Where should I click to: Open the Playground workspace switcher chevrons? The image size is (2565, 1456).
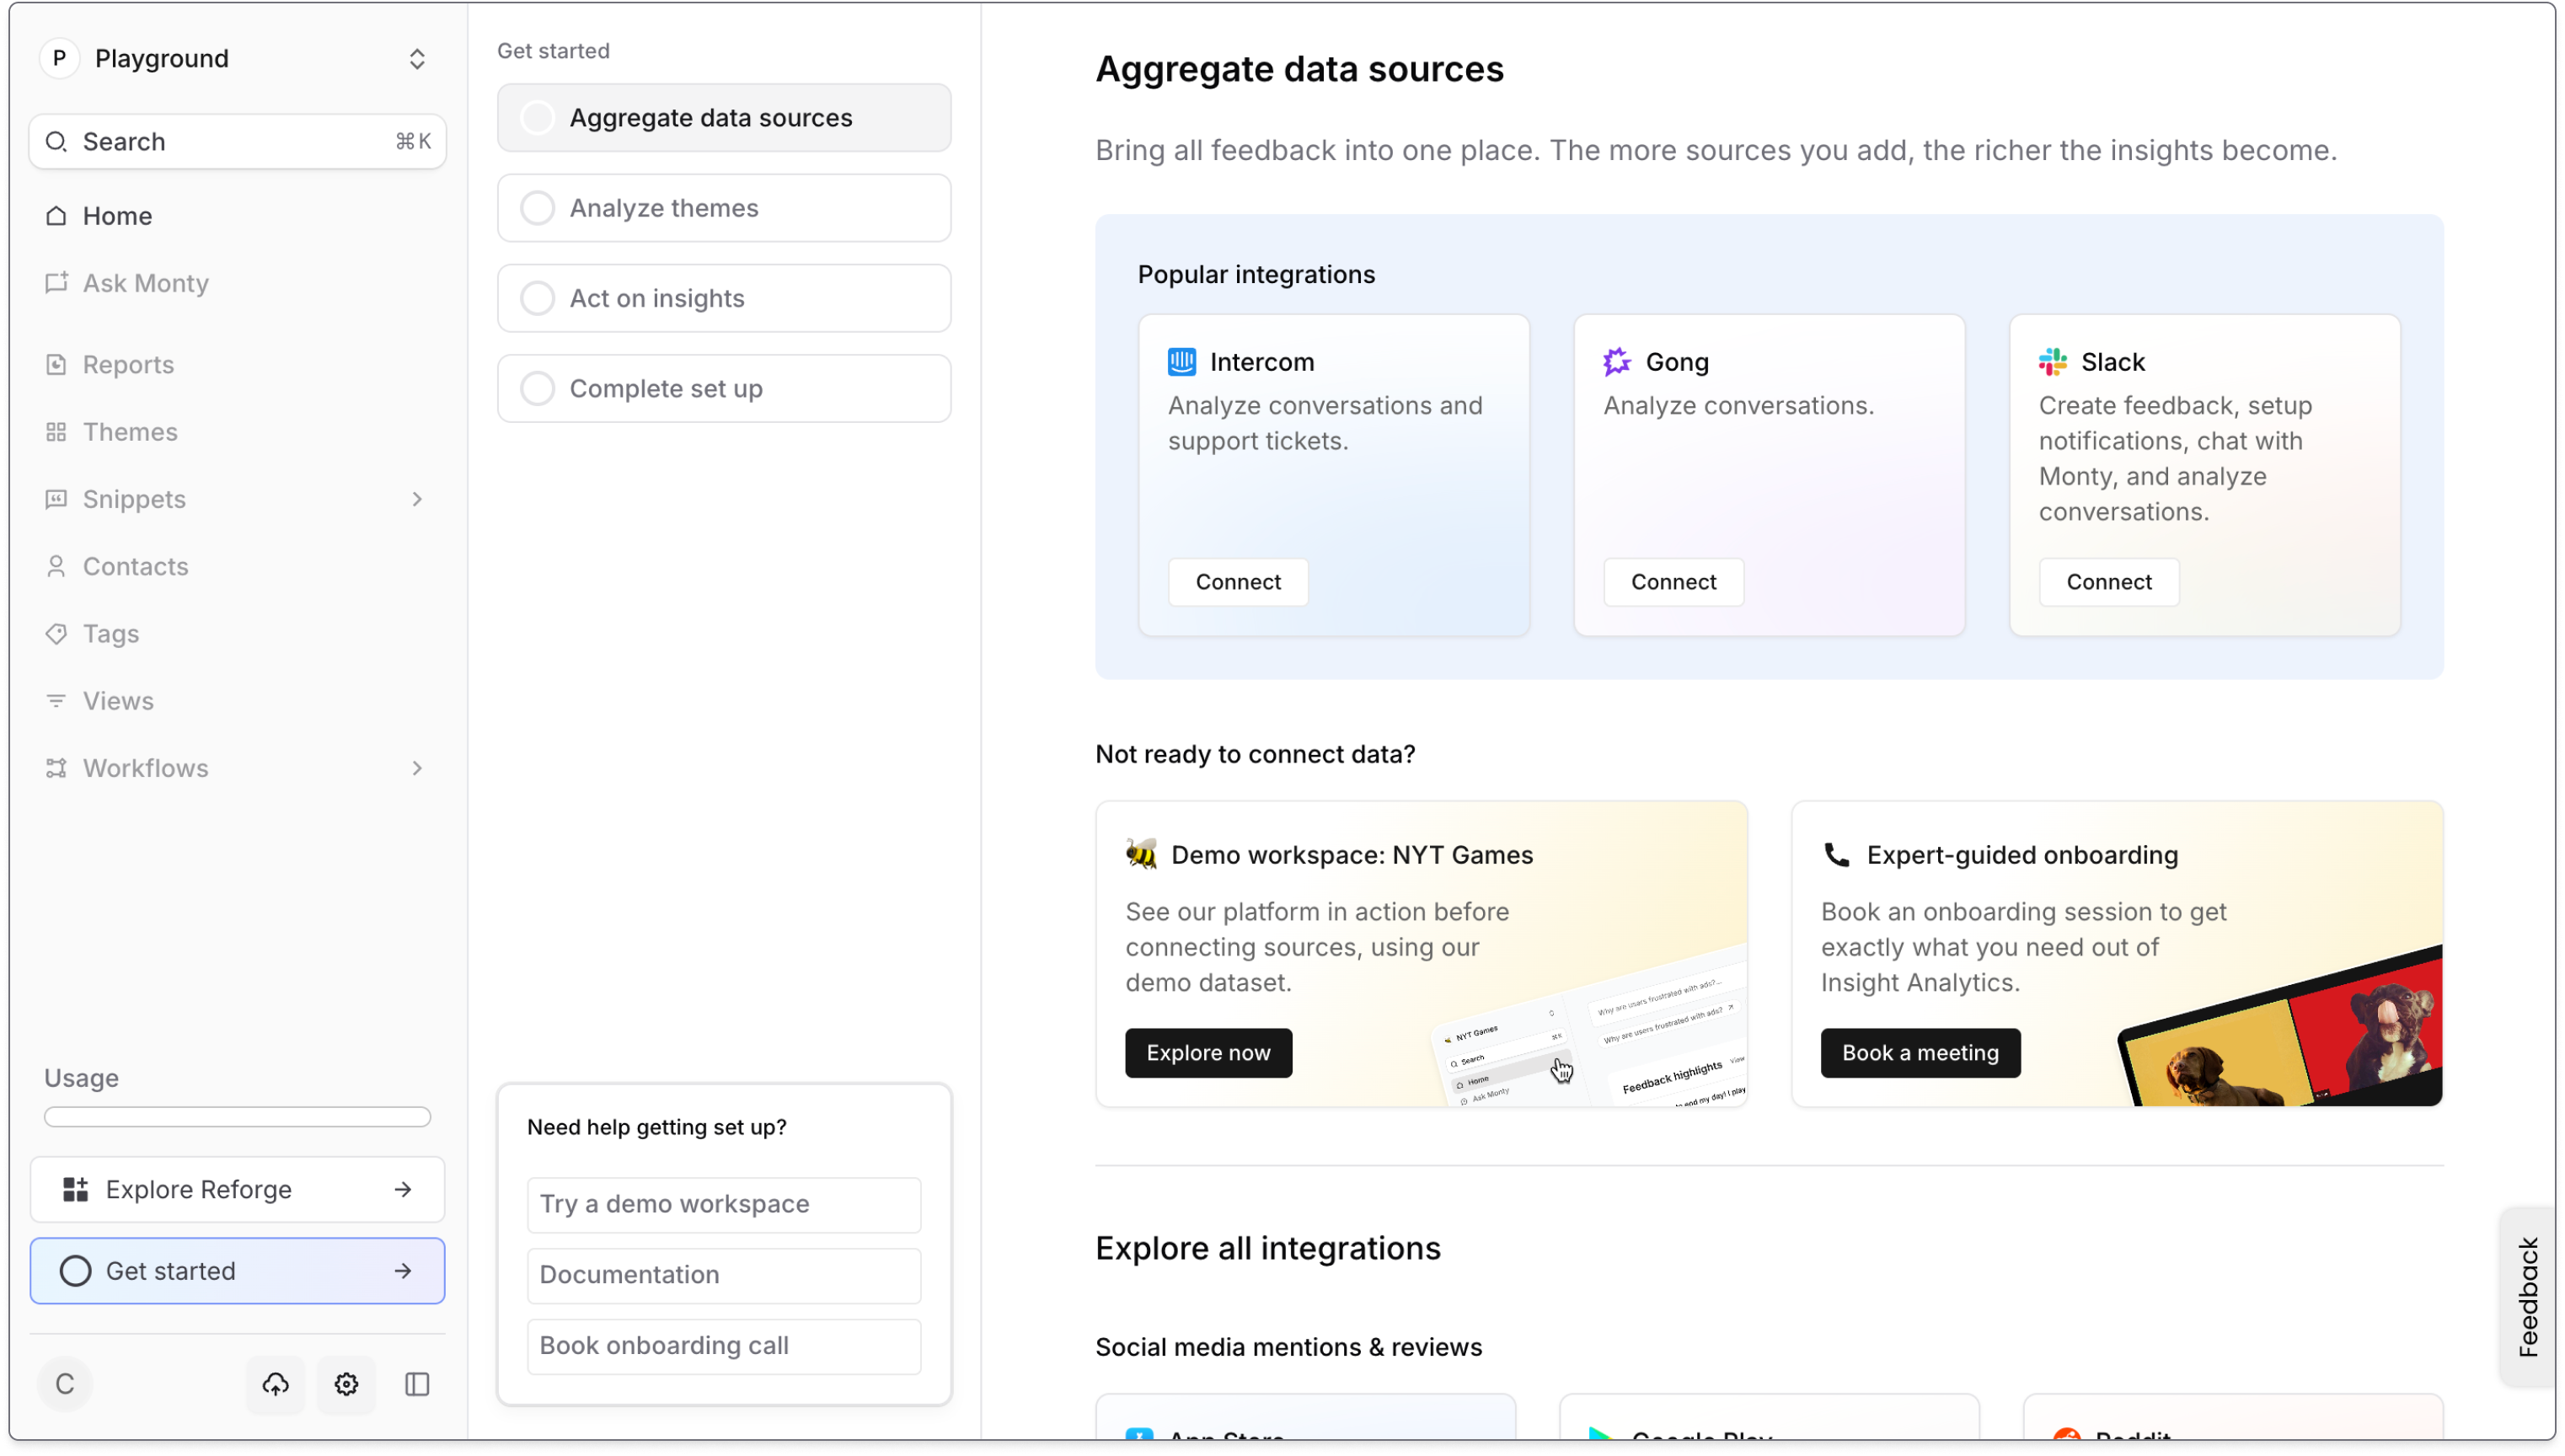click(x=417, y=59)
